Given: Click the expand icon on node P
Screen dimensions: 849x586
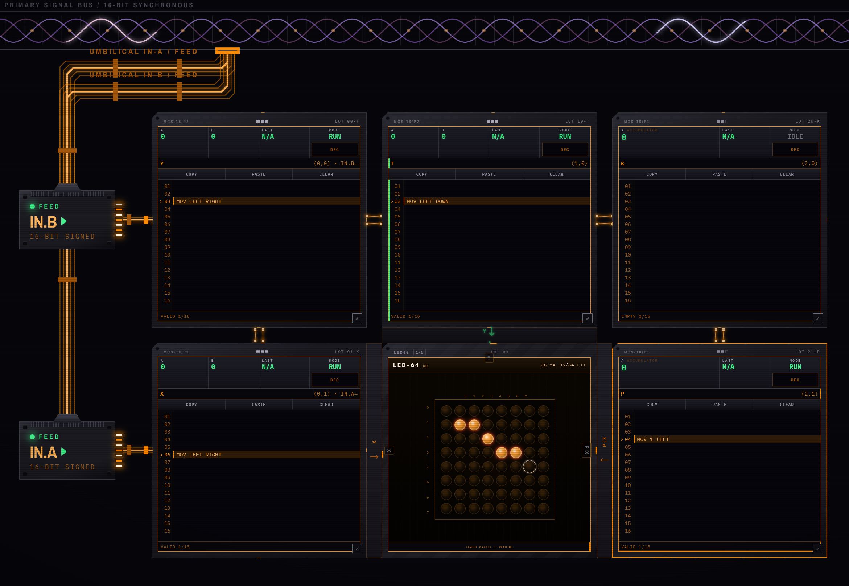Looking at the screenshot, I should (817, 549).
